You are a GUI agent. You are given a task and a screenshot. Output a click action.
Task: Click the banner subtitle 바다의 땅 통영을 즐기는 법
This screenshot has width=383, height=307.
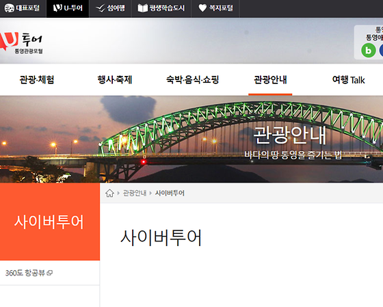point(293,155)
